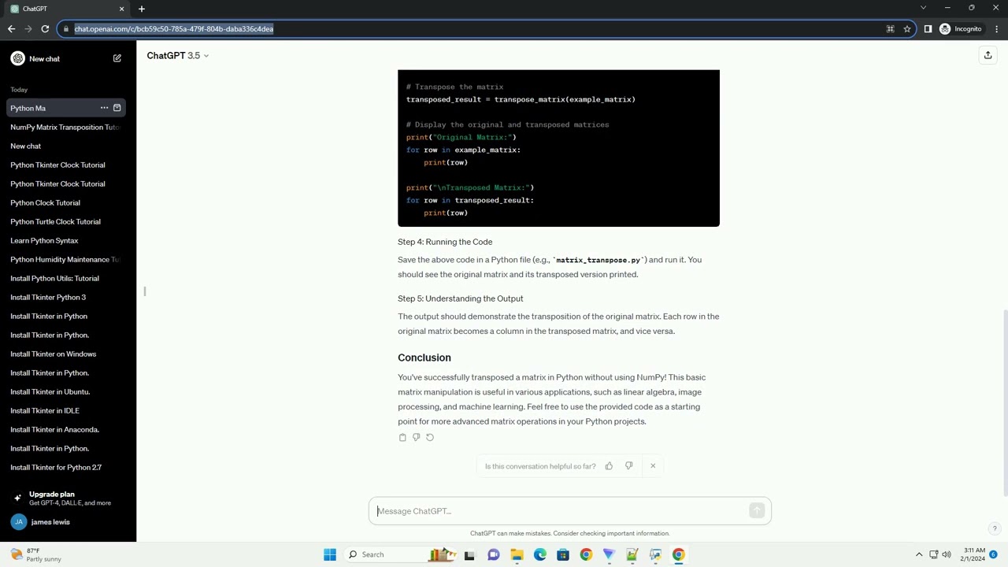The width and height of the screenshot is (1008, 567).
Task: Click the Incognito profile indicator
Action: (961, 29)
